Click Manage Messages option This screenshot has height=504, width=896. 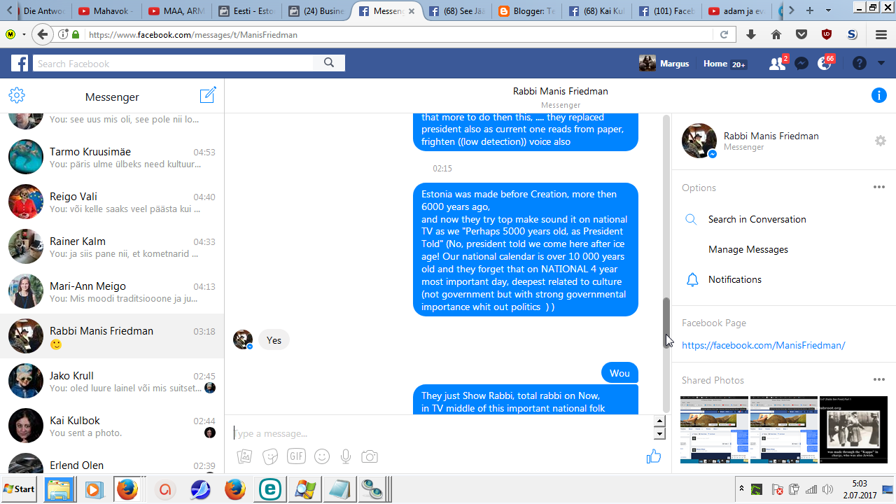coord(748,249)
